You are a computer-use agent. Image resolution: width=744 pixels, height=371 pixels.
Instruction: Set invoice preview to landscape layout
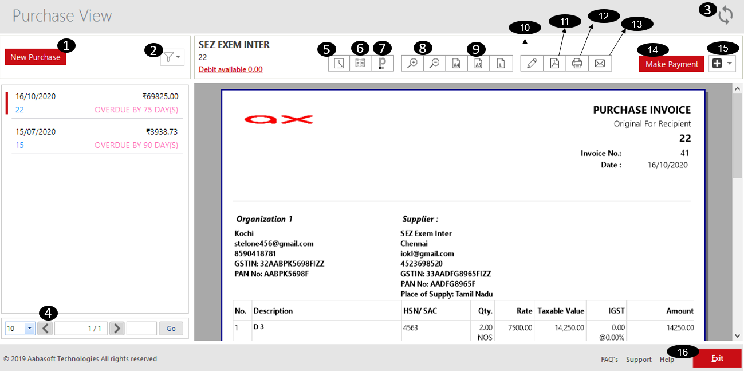(502, 63)
